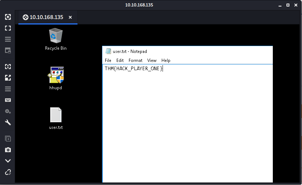Open the wrench tools icon
This screenshot has height=185, width=302.
[8, 122]
